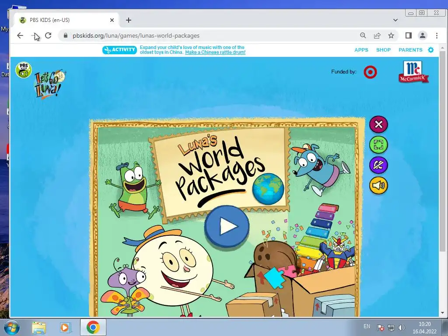Open a new browser tab
448x336 pixels.
click(x=129, y=20)
